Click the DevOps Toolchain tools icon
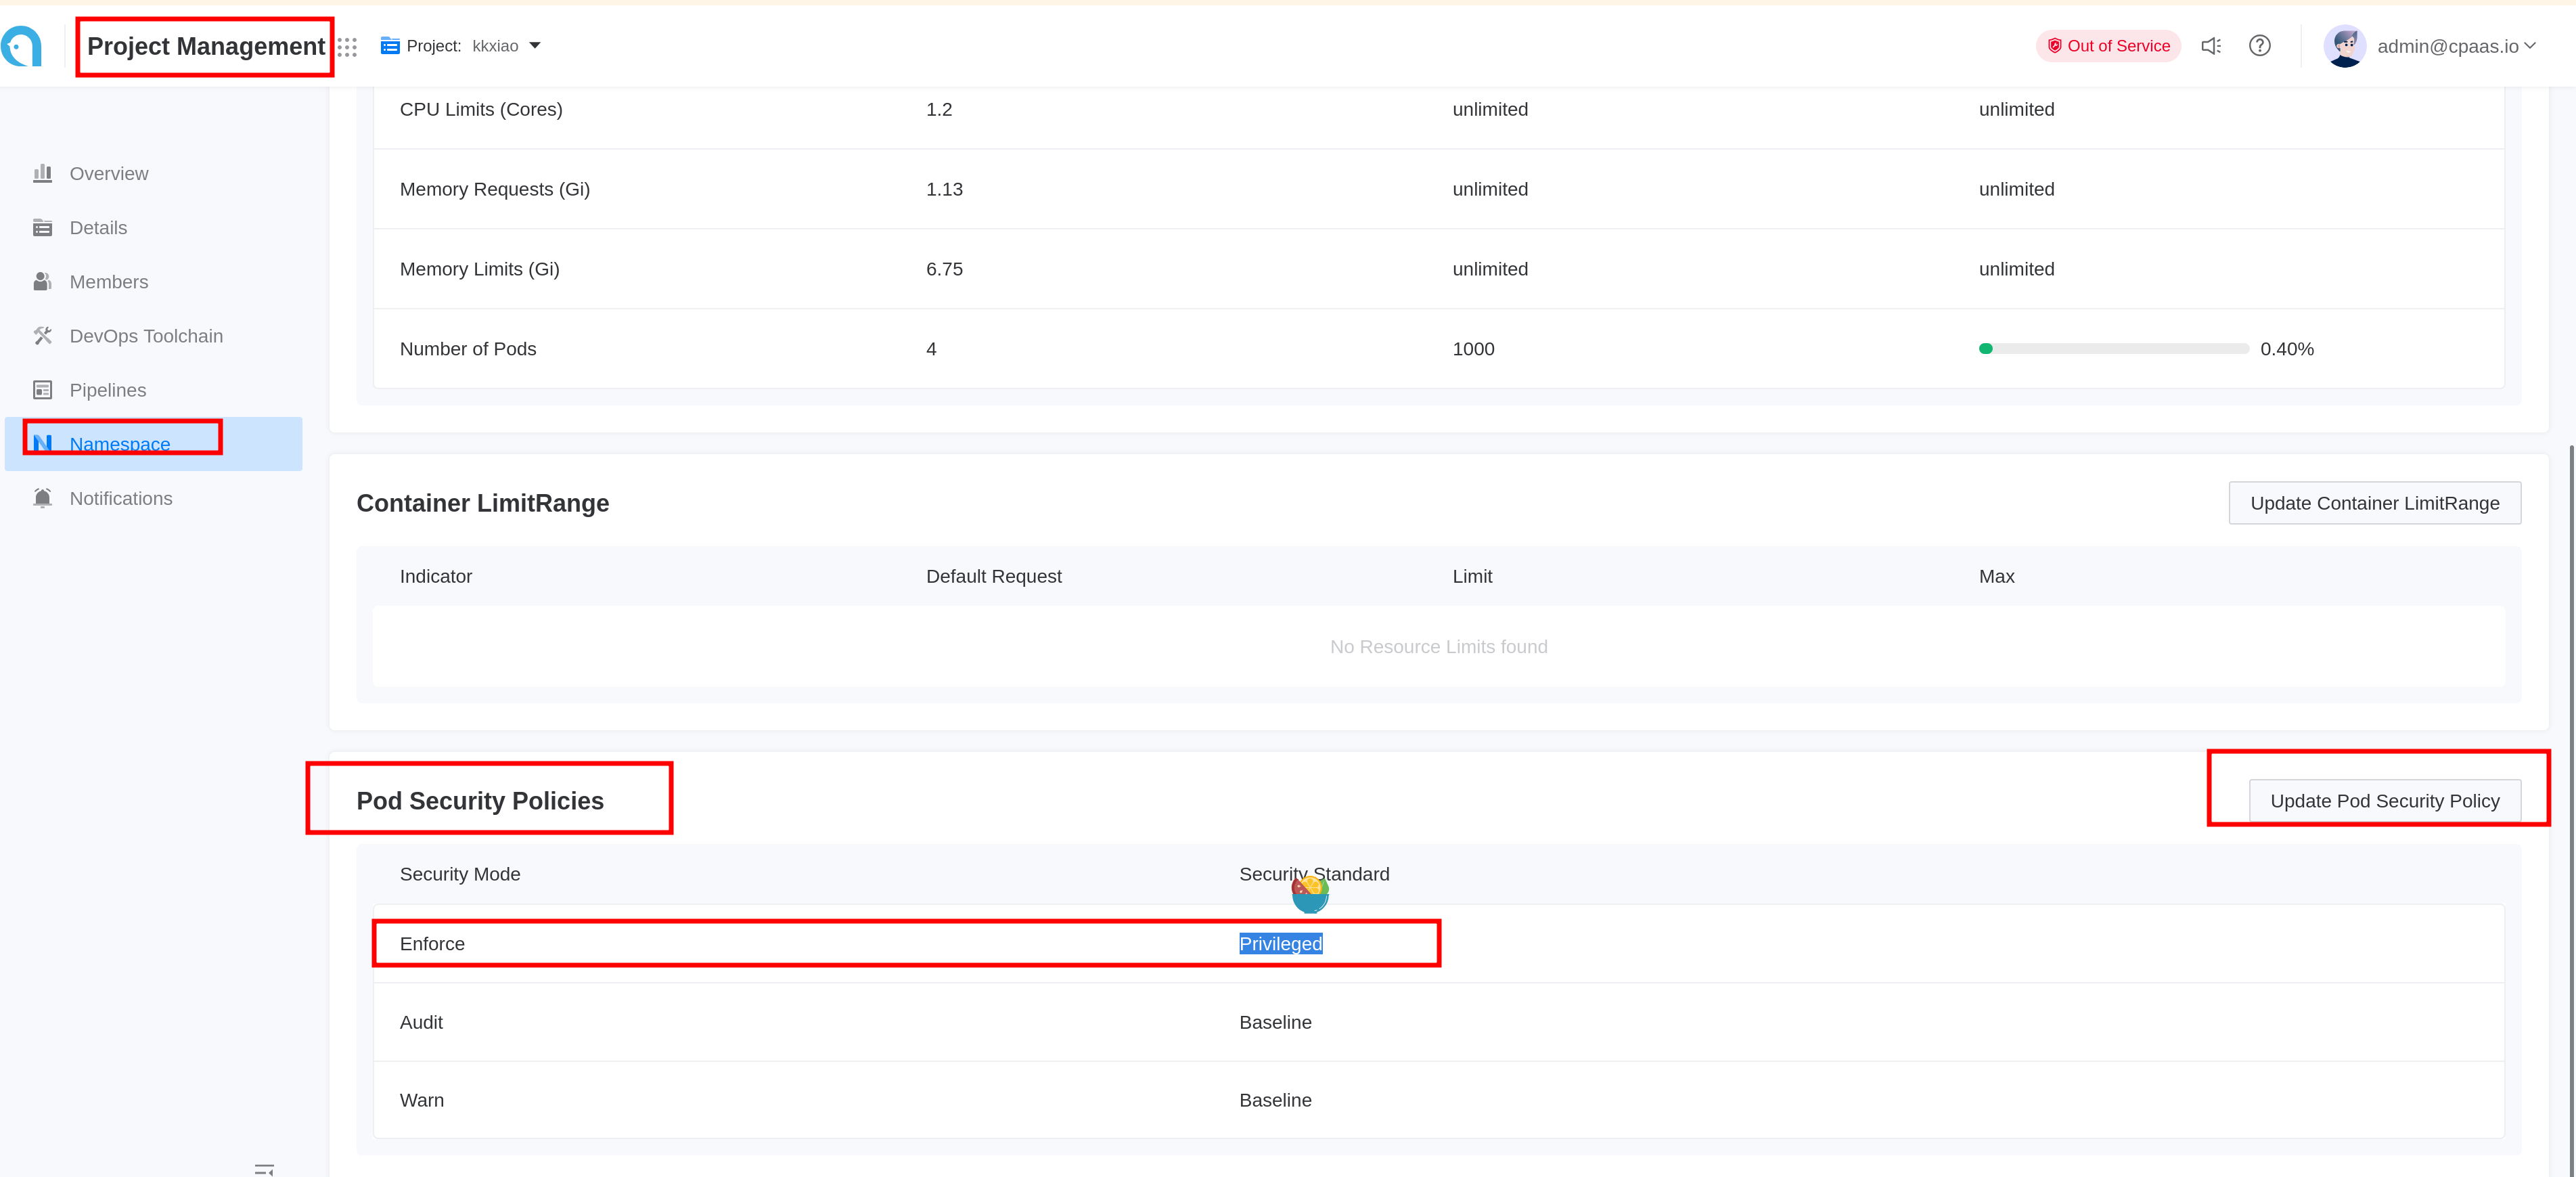 pyautogui.click(x=42, y=336)
